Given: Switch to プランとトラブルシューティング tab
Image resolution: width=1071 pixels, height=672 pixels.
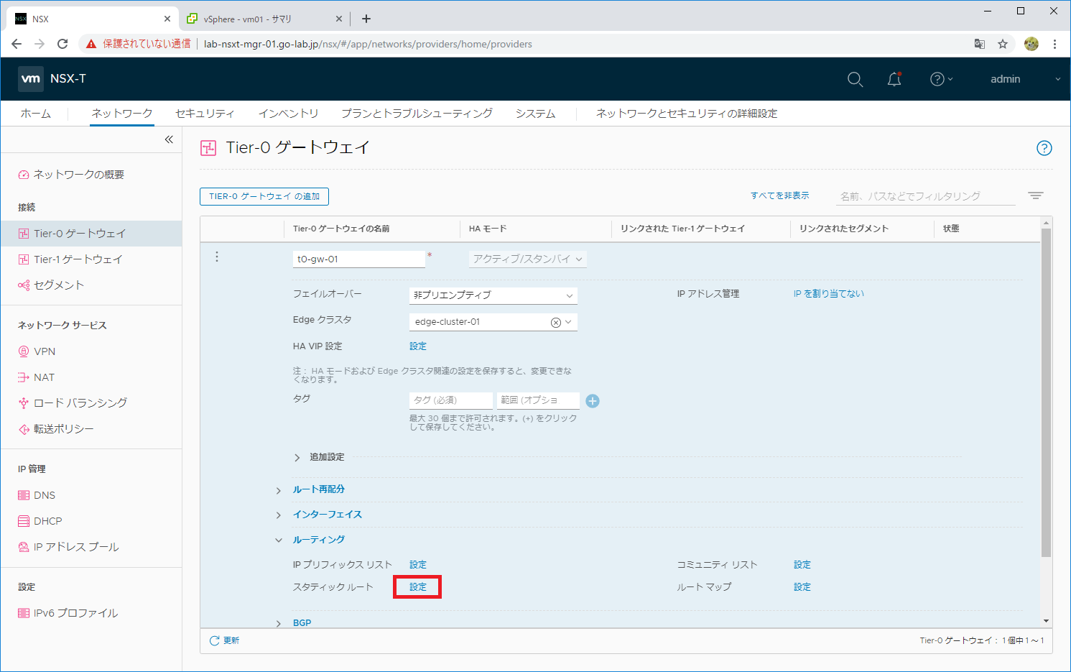Looking at the screenshot, I should tap(417, 114).
